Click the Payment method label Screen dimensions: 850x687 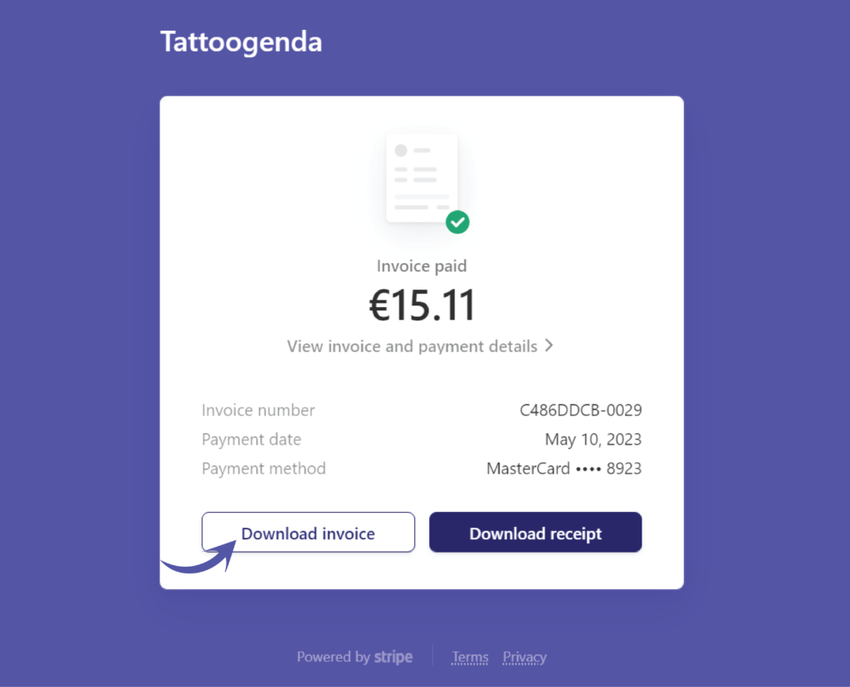tap(263, 469)
